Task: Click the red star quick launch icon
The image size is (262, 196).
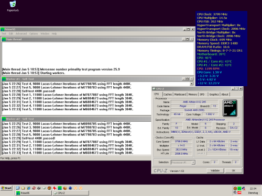Action: [x=54, y=188]
